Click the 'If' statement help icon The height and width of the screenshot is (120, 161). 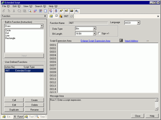click(x=66, y=11)
